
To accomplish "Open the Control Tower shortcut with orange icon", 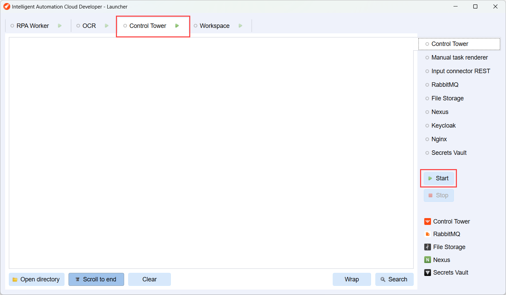I will pos(428,222).
